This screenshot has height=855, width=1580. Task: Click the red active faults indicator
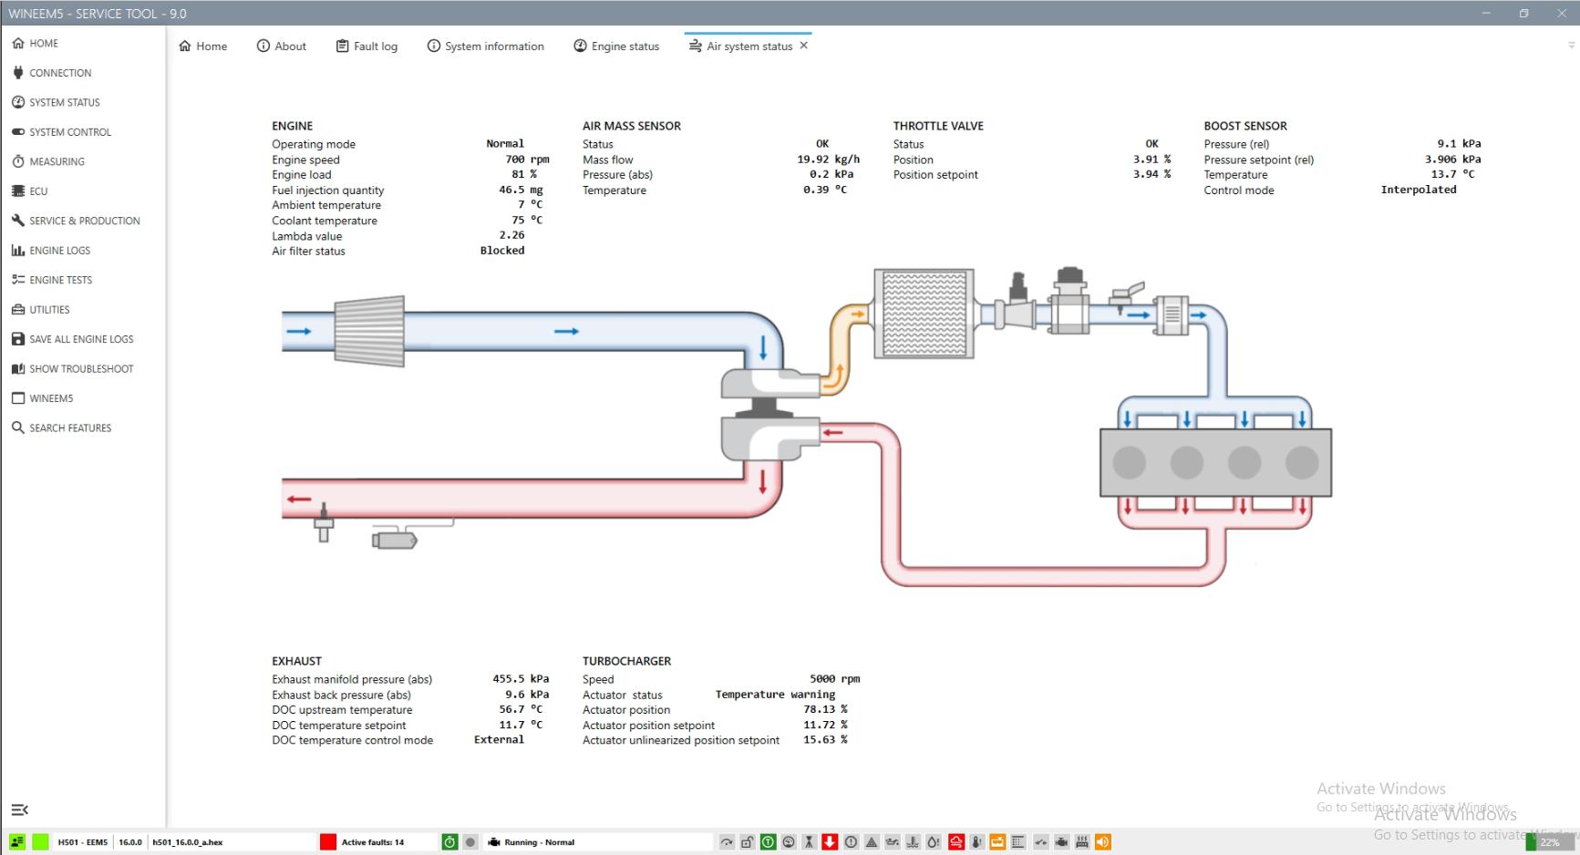[328, 842]
